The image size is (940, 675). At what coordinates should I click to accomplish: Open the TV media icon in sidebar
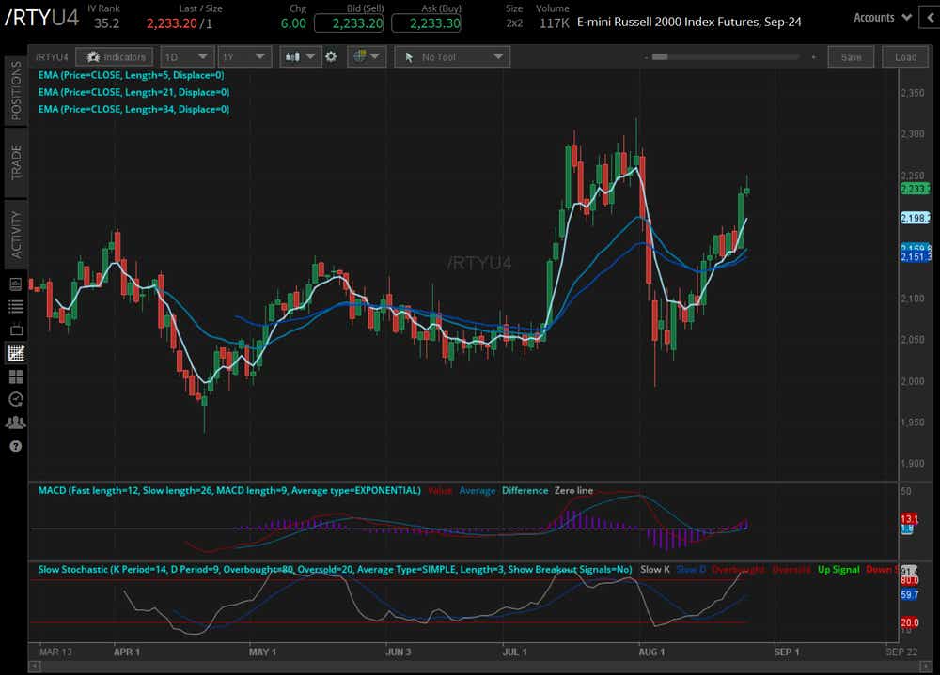[x=16, y=330]
